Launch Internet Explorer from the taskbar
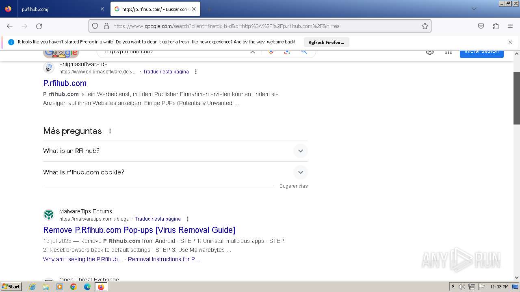Viewport: 520px width, 292px height. (32, 287)
